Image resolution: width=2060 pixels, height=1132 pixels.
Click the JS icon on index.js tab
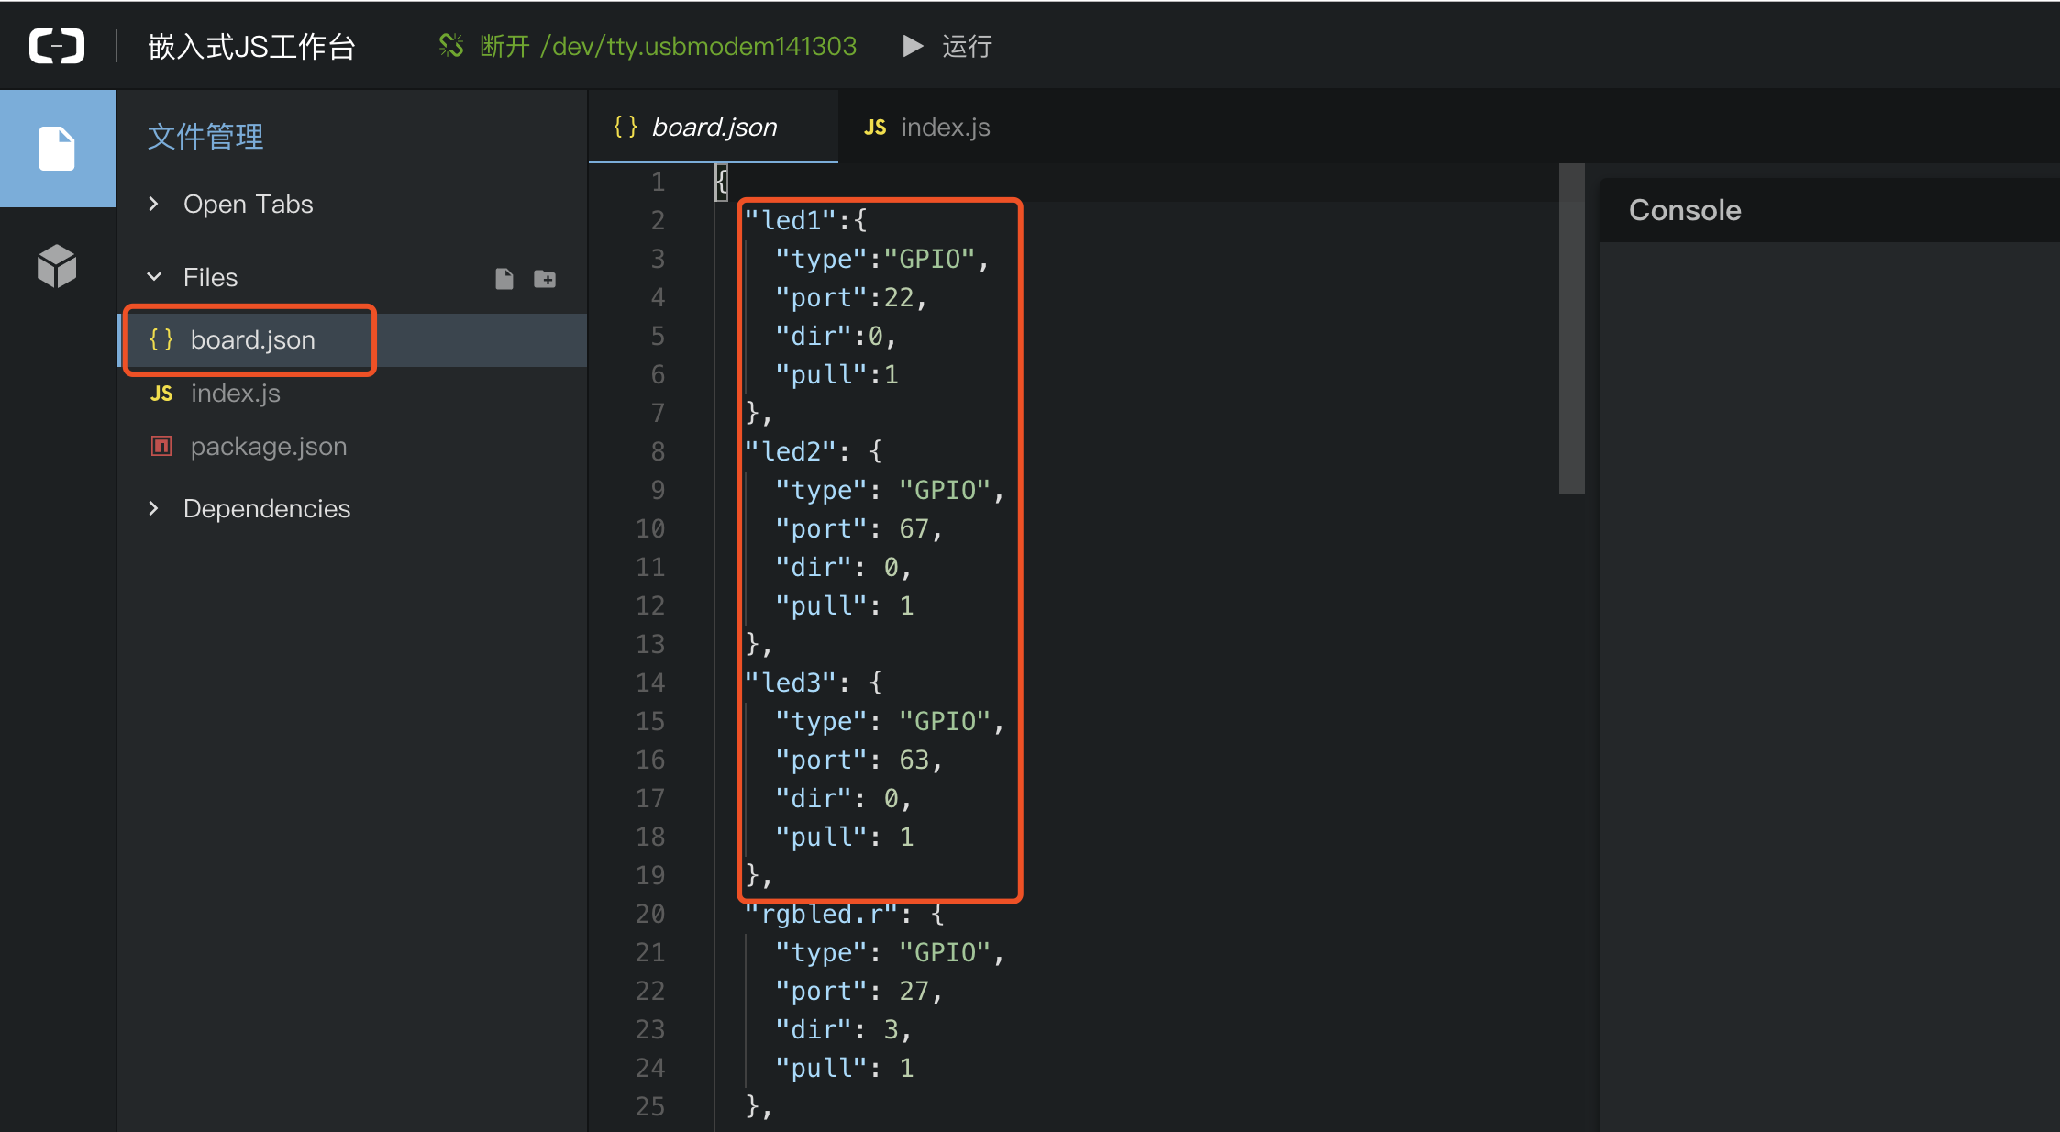(875, 128)
